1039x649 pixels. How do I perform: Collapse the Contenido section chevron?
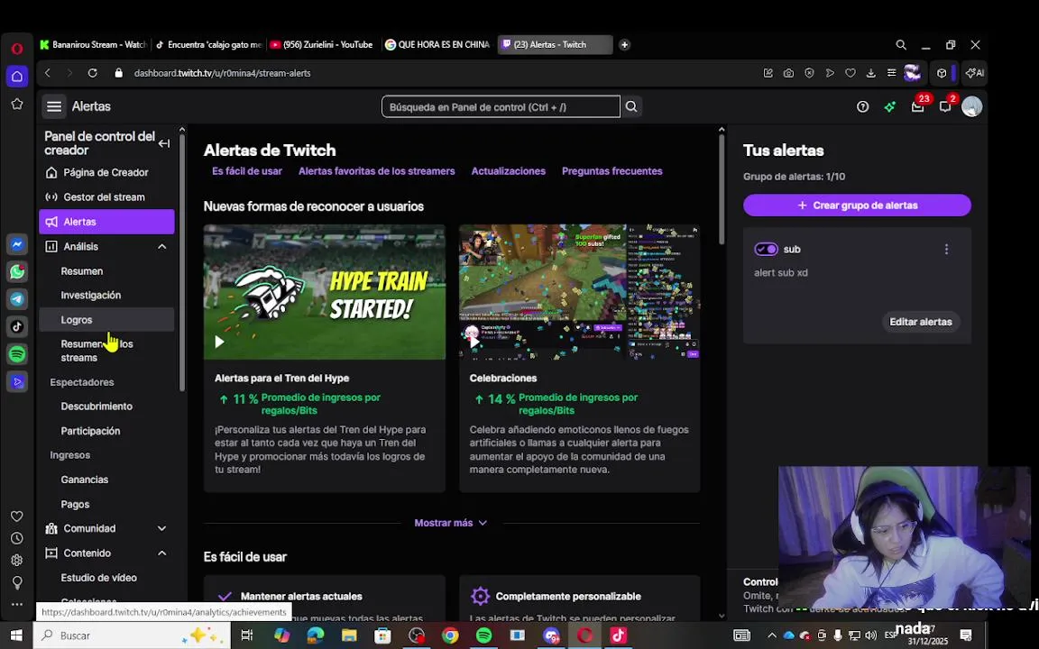(x=161, y=553)
